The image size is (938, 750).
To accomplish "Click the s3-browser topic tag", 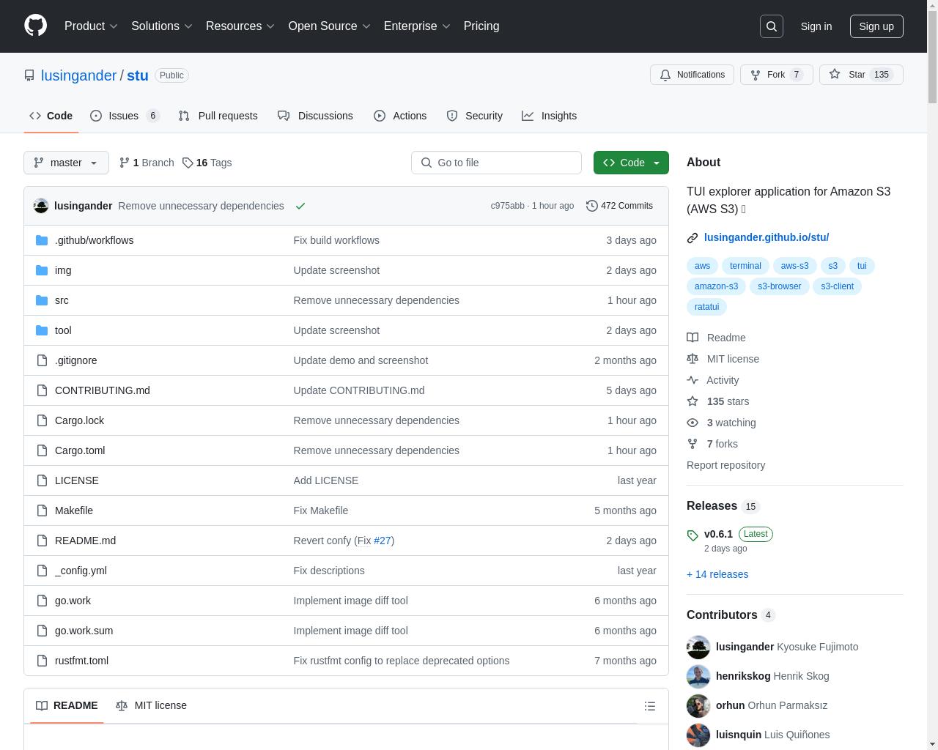I will point(779,286).
